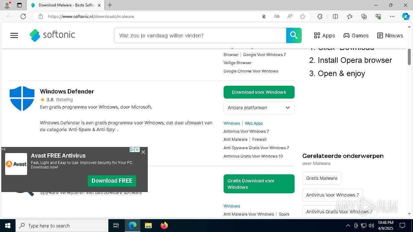Open the Apps menu item
The image size is (413, 232).
point(325,35)
